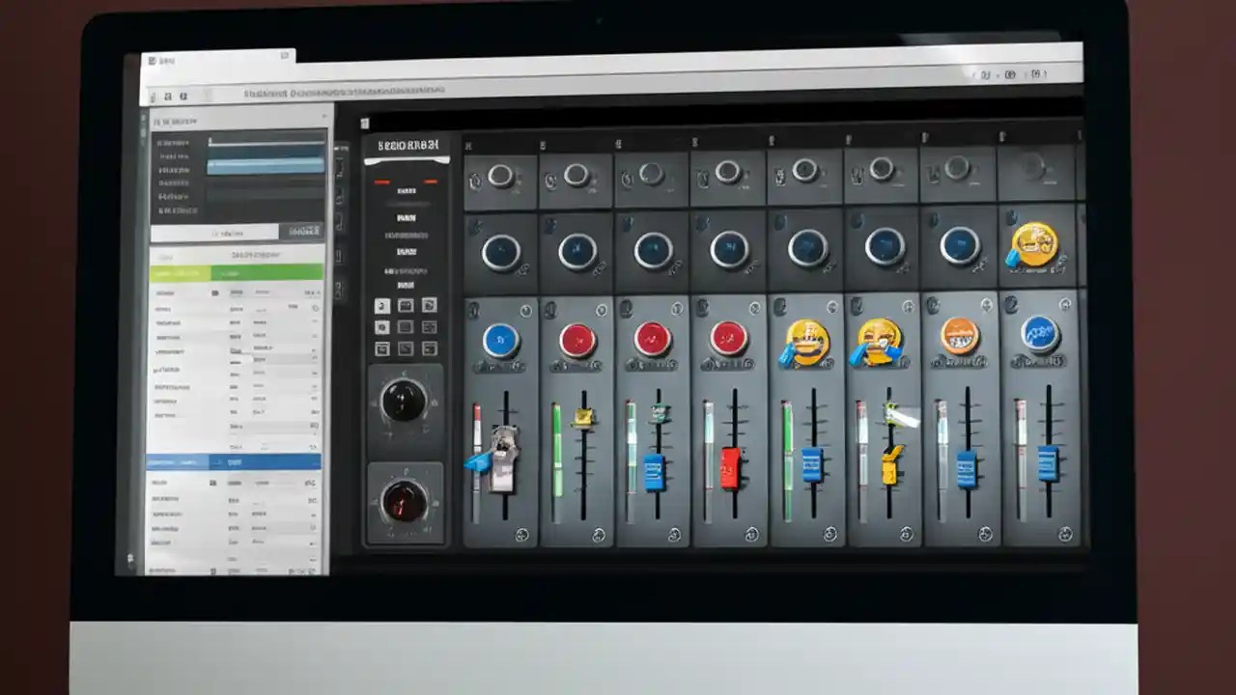Viewport: 1236px width, 695px height.
Task: Turn the large black pan knob on the master strip
Action: [406, 403]
